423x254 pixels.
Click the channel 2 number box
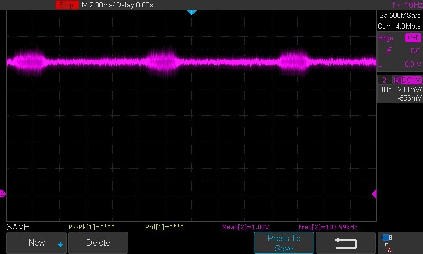384,80
